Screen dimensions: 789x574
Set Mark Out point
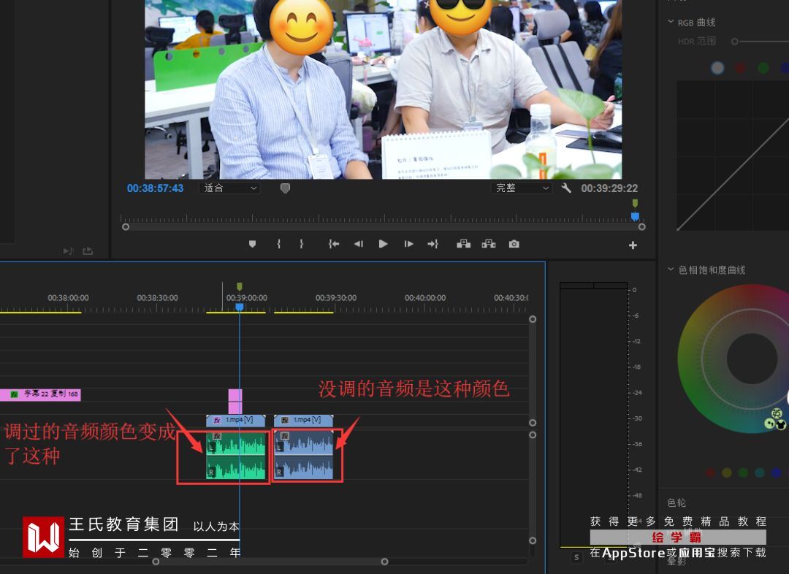301,244
